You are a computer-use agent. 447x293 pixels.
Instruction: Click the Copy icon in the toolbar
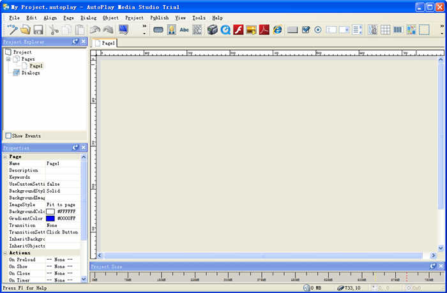click(66, 29)
